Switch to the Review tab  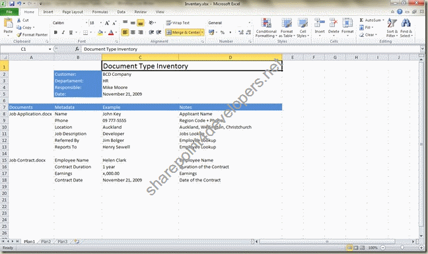(140, 12)
